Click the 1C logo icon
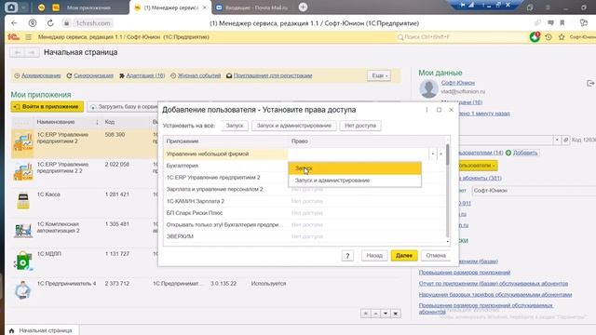Screen dimensions: 596x335 (x=13, y=37)
